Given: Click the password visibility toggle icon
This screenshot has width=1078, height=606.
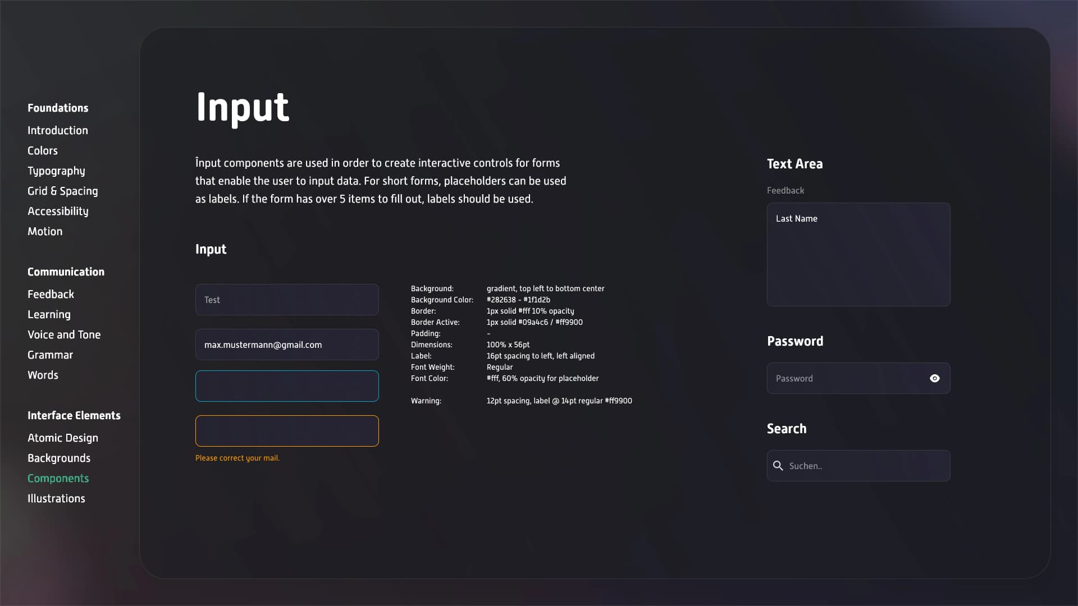Looking at the screenshot, I should pyautogui.click(x=934, y=378).
